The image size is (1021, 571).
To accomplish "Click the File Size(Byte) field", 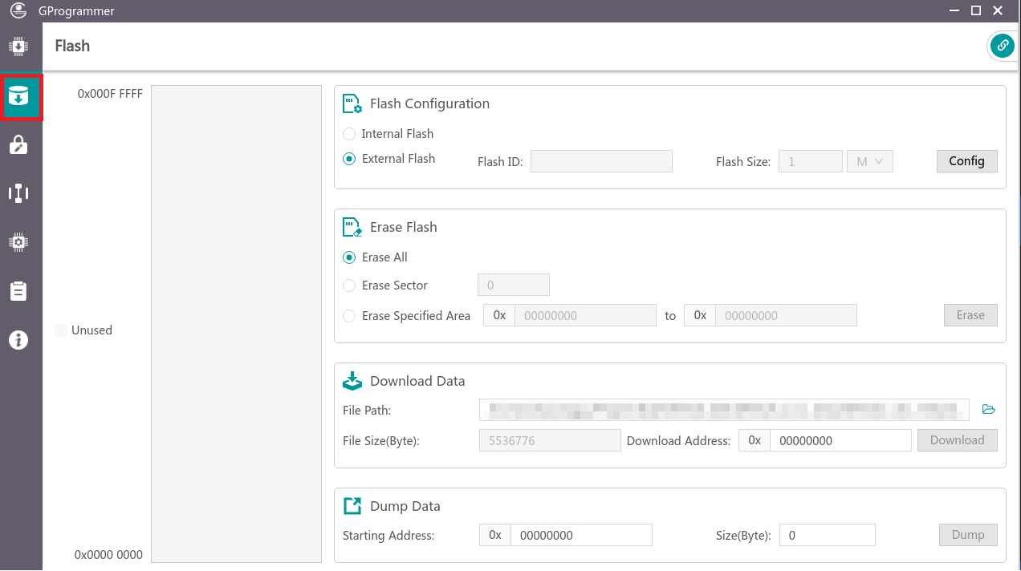I will click(x=550, y=440).
